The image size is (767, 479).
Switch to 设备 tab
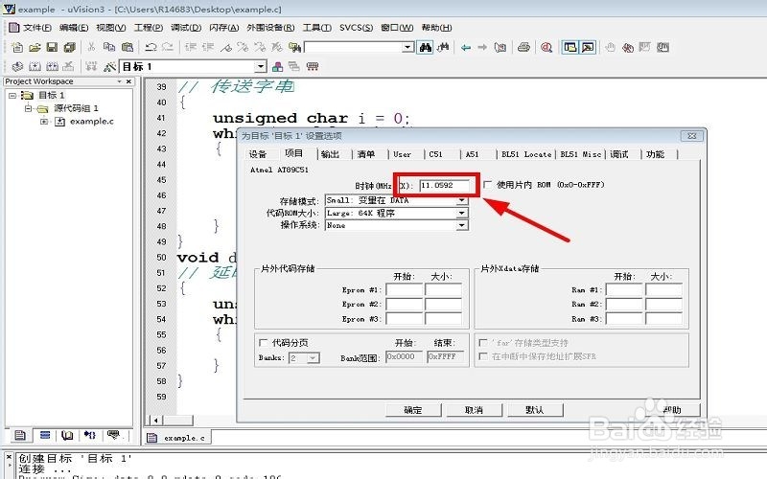(x=258, y=154)
